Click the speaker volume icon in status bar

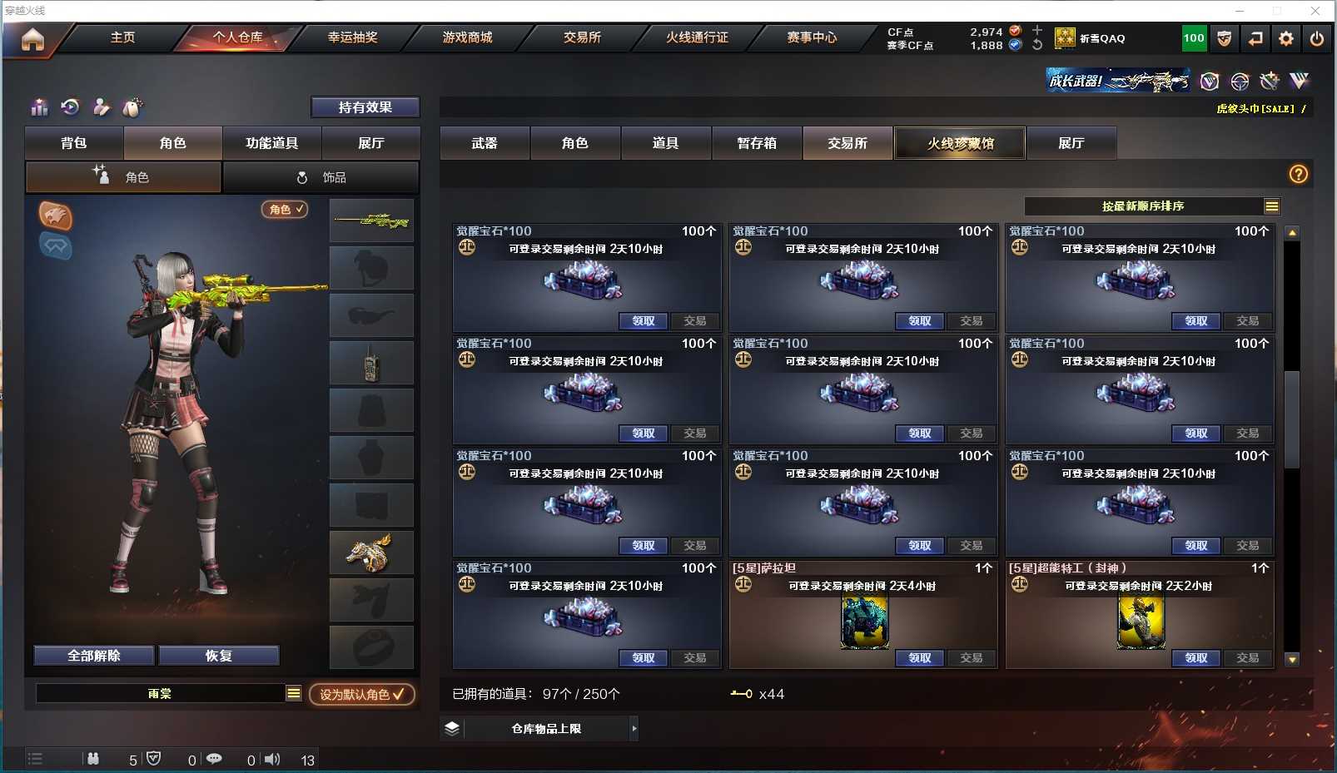272,759
